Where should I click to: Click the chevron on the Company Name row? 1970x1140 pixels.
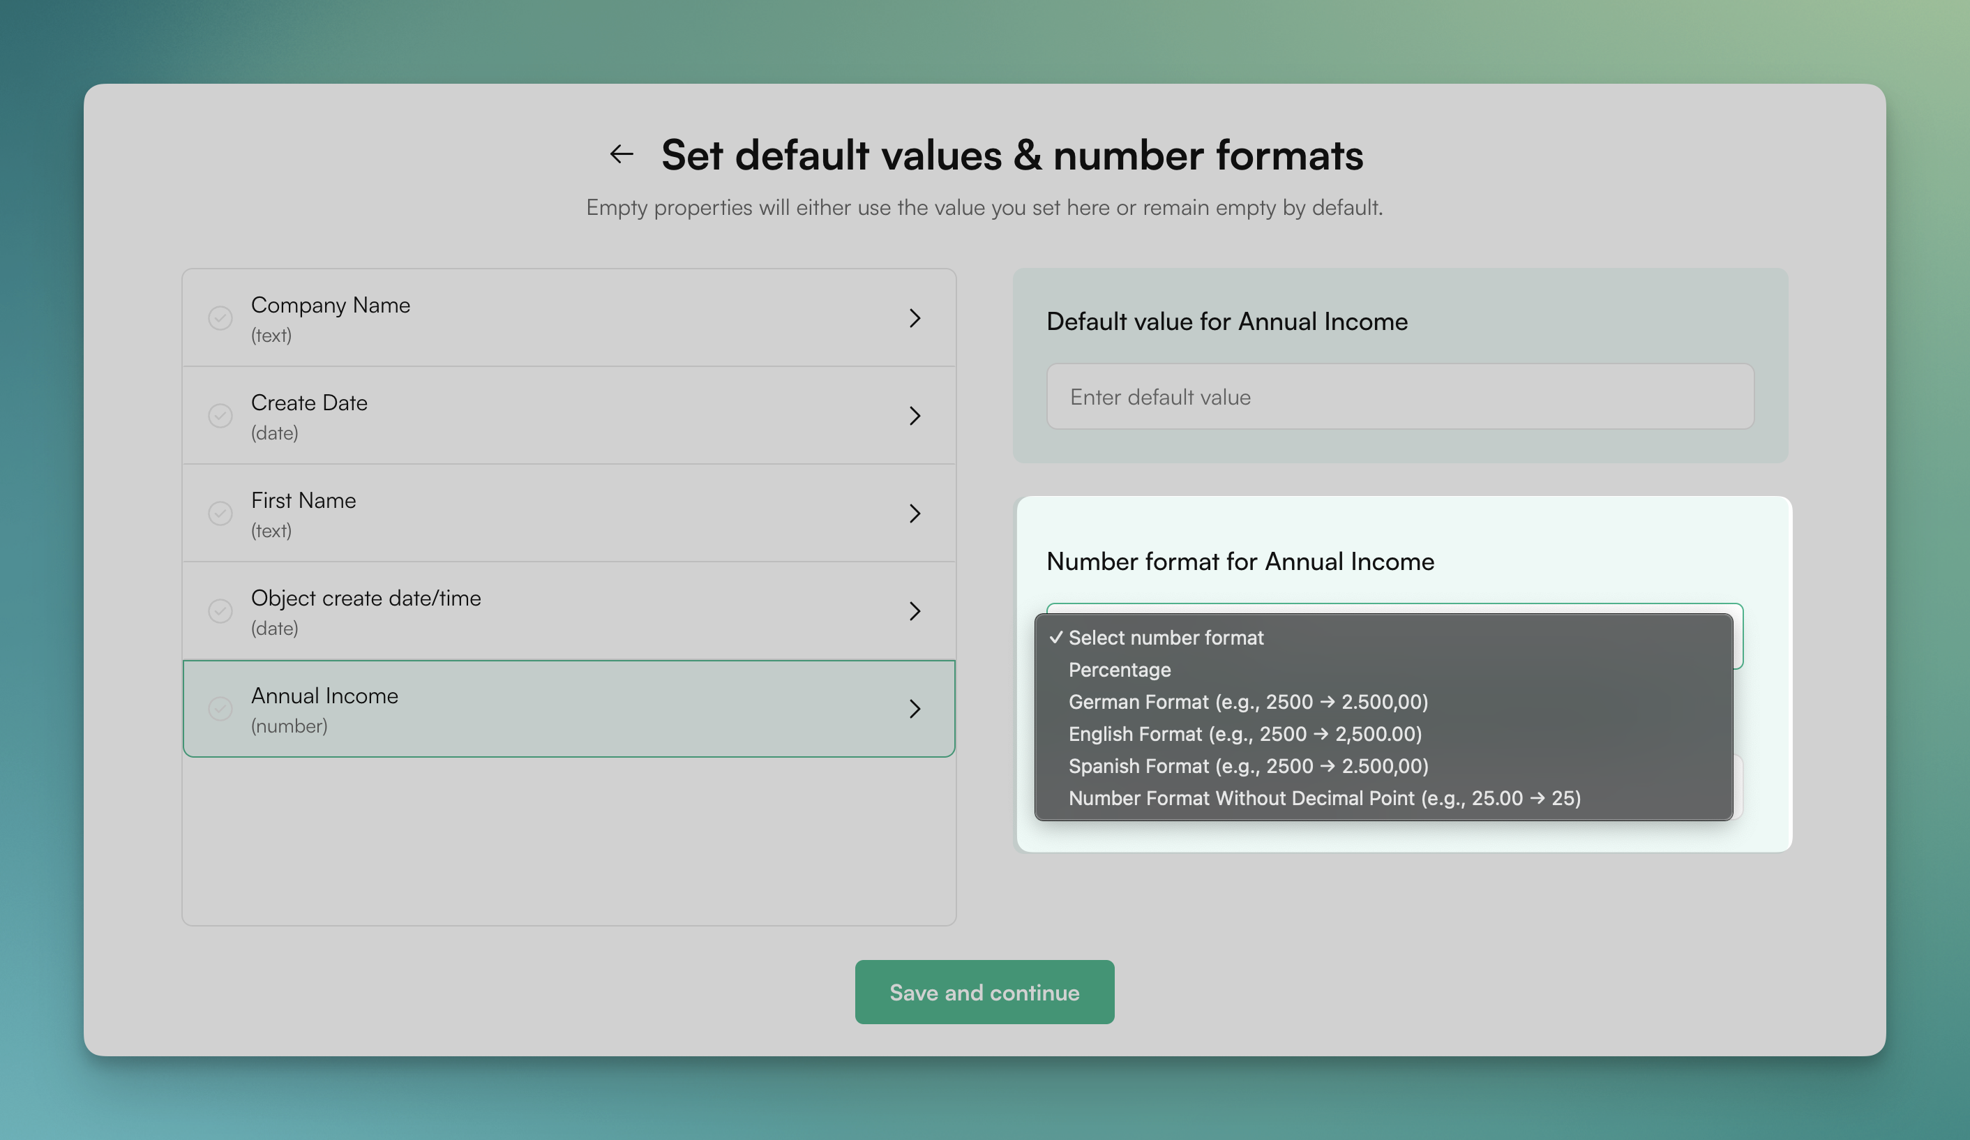pyautogui.click(x=915, y=317)
